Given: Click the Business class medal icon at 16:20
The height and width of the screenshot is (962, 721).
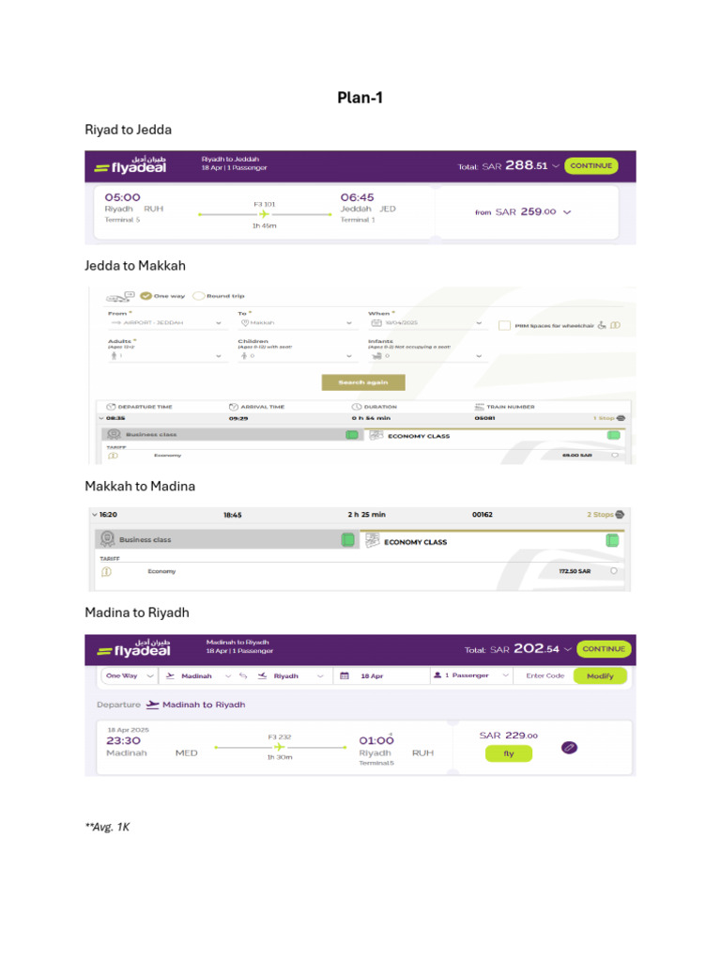Looking at the screenshot, I should (x=107, y=538).
